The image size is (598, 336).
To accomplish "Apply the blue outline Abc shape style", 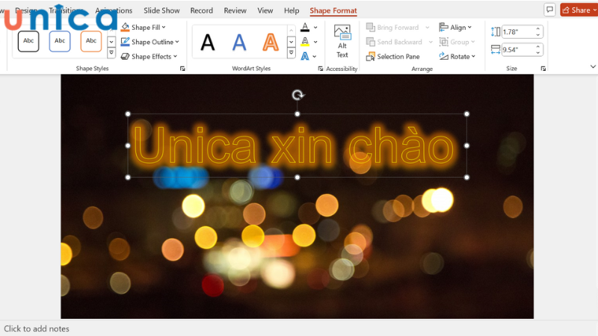I will click(60, 41).
